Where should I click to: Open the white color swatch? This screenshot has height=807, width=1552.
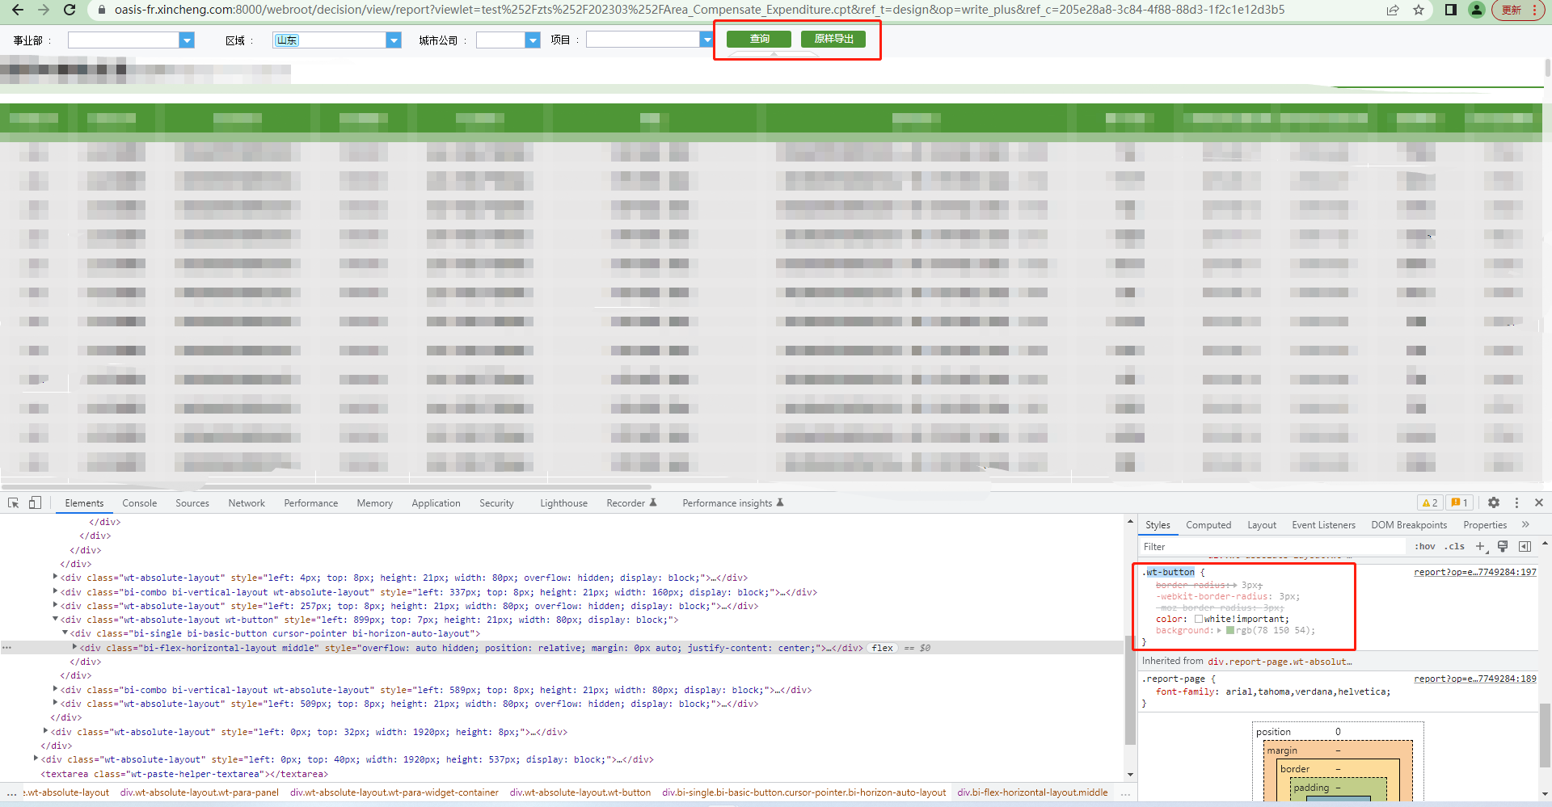(x=1199, y=619)
